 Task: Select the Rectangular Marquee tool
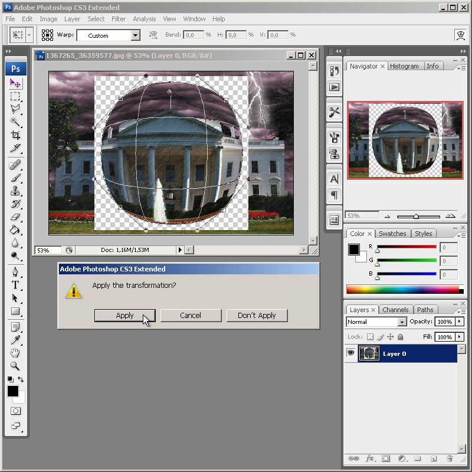(15, 96)
